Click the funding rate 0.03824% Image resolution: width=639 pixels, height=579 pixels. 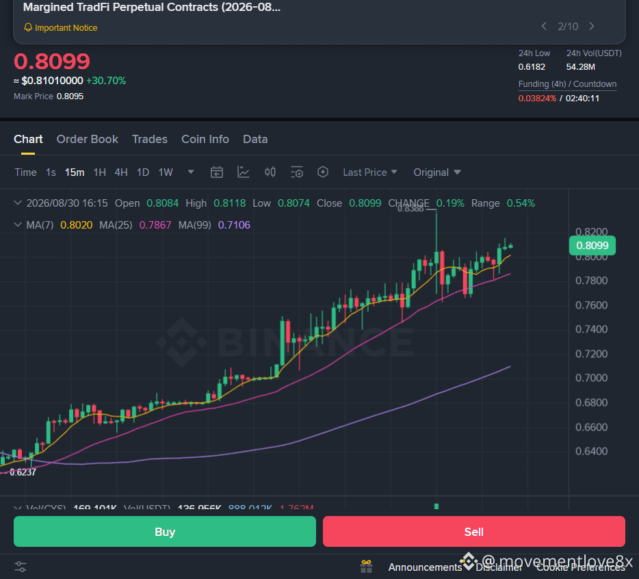(x=537, y=99)
